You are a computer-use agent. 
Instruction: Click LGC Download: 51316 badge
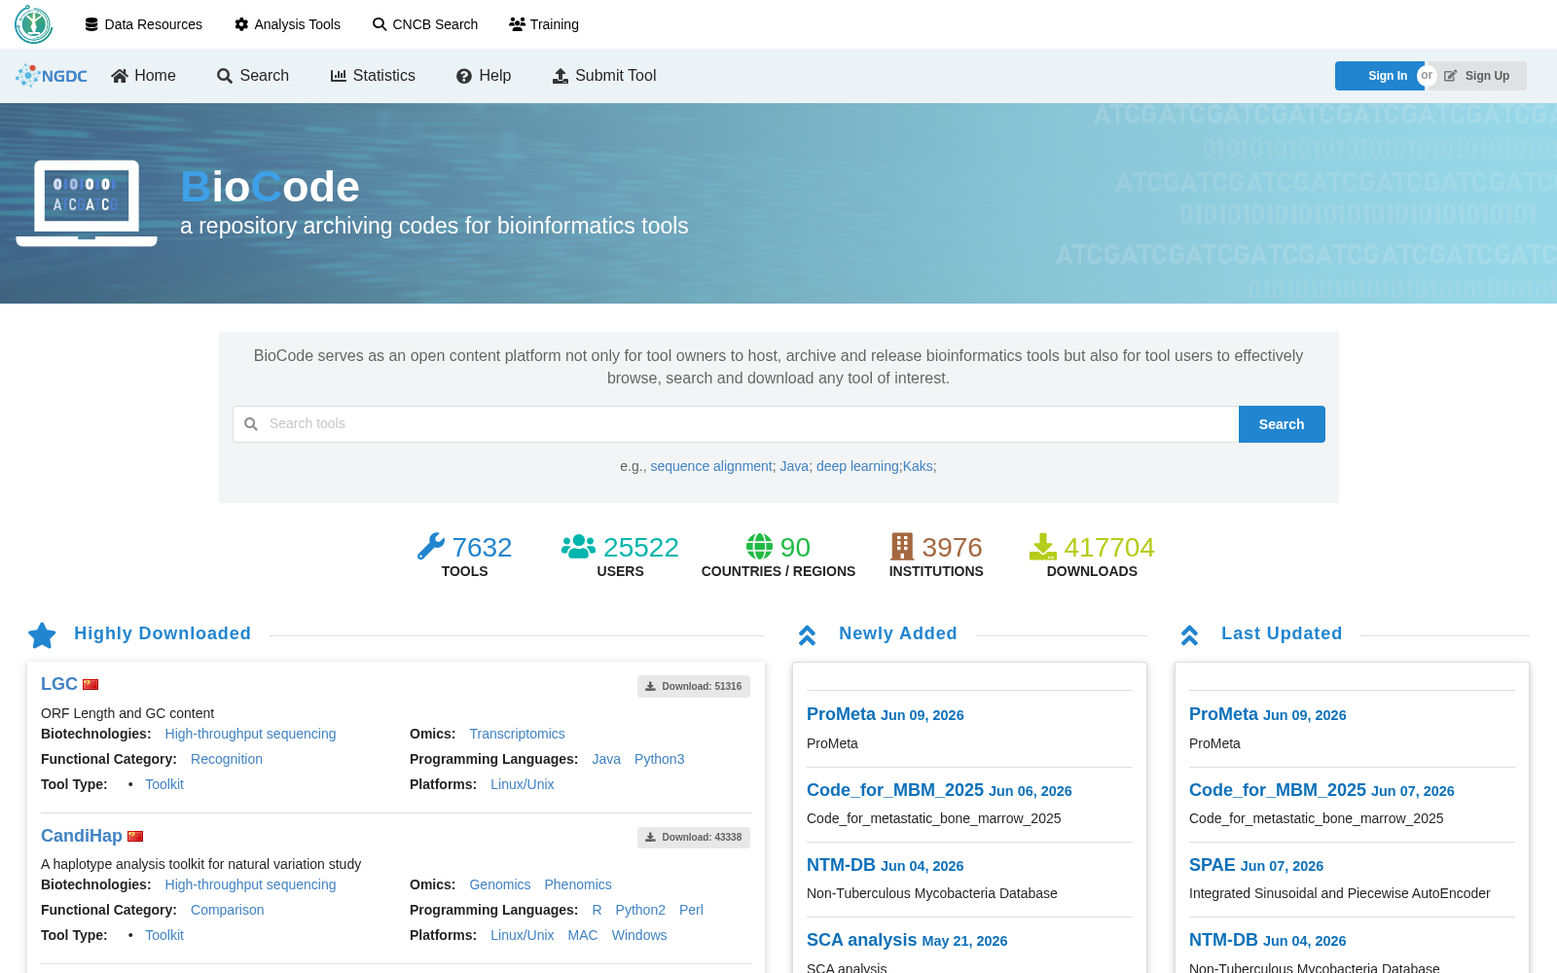[694, 687]
